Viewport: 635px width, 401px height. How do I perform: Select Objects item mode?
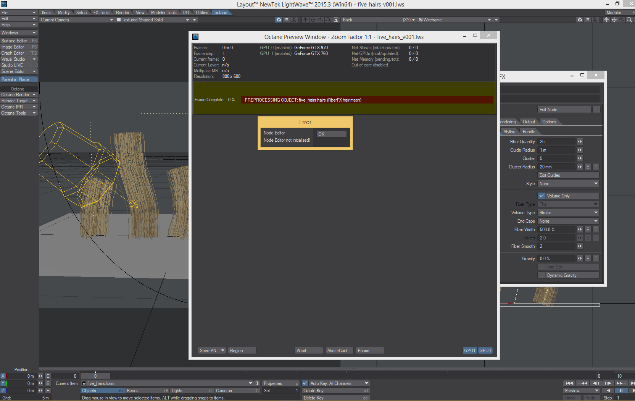pyautogui.click(x=103, y=391)
